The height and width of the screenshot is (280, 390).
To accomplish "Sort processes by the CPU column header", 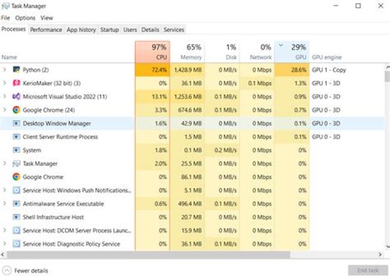I will [152, 52].
